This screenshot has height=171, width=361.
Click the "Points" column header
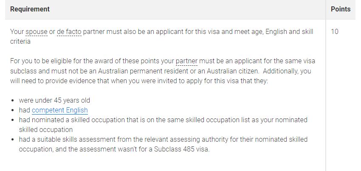tap(340, 9)
